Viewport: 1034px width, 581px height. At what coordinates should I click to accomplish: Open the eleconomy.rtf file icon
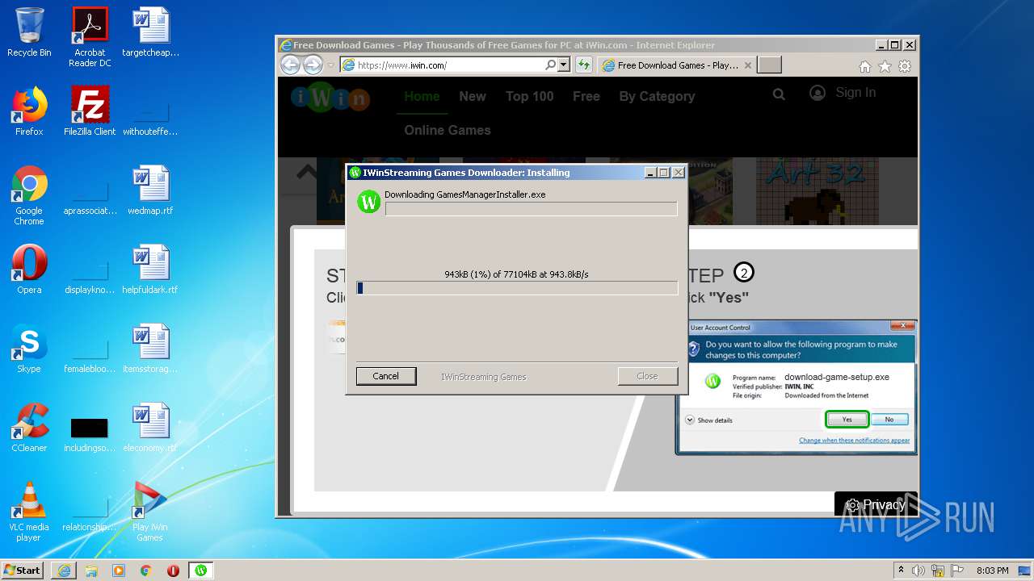[150, 428]
